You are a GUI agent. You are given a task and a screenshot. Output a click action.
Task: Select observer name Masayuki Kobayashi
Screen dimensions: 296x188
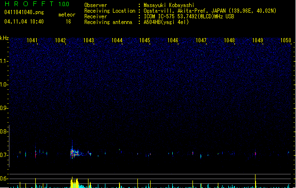click(169, 5)
